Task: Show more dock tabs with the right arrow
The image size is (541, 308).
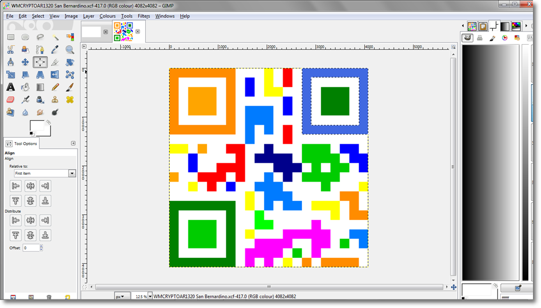Action: tap(526, 26)
